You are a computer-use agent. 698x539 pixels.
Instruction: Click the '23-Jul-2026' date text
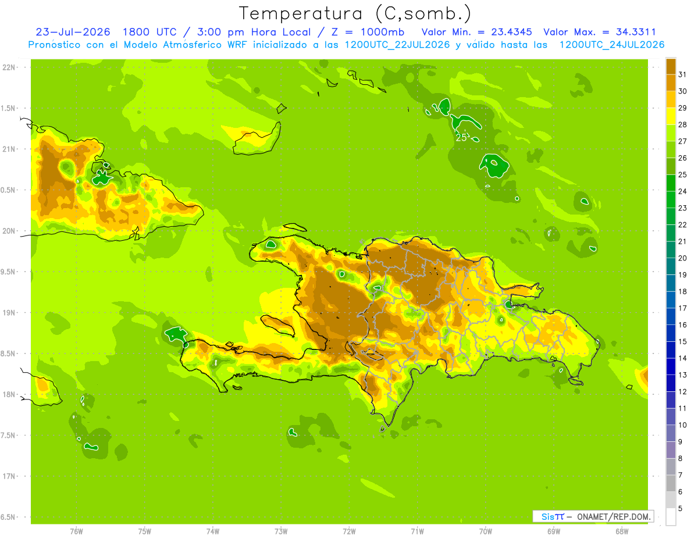pos(73,32)
